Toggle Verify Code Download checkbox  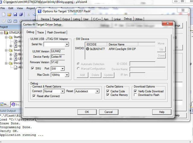pyautogui.click(x=135, y=91)
